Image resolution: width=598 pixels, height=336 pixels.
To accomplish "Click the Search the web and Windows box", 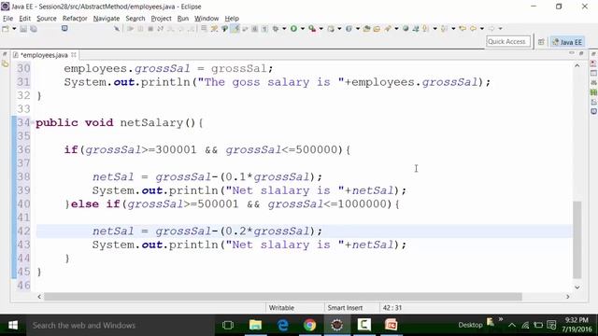I will [x=121, y=326].
